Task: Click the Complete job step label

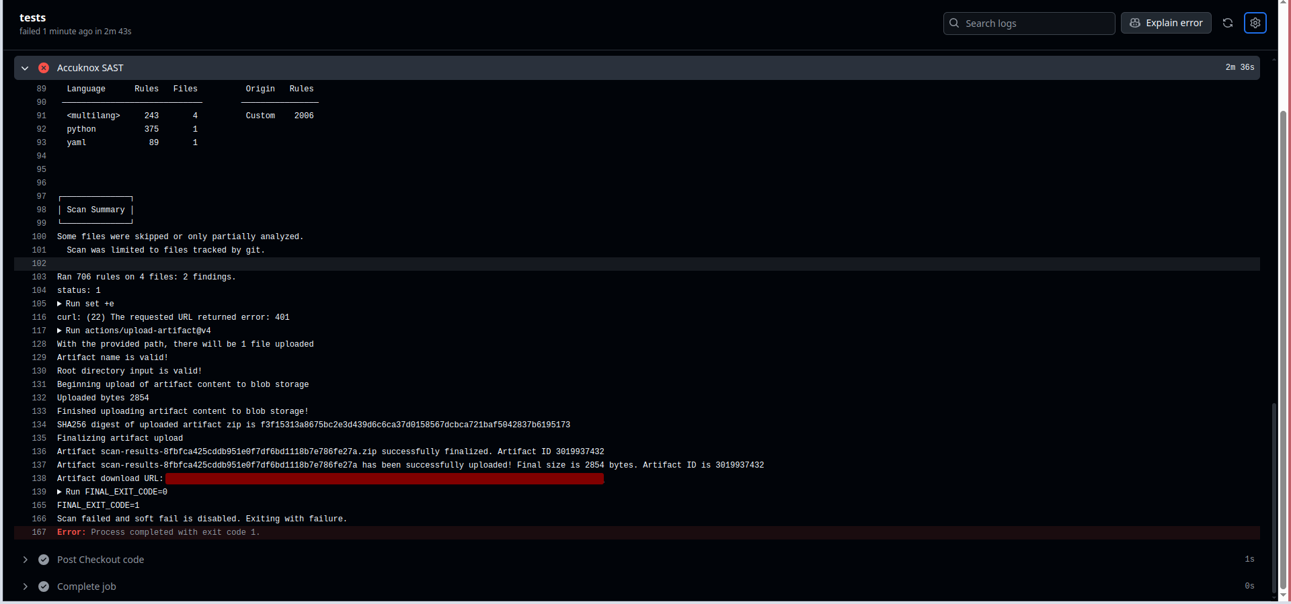Action: point(86,587)
